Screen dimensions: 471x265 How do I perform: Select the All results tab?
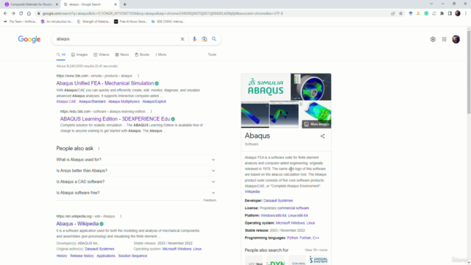coord(61,54)
